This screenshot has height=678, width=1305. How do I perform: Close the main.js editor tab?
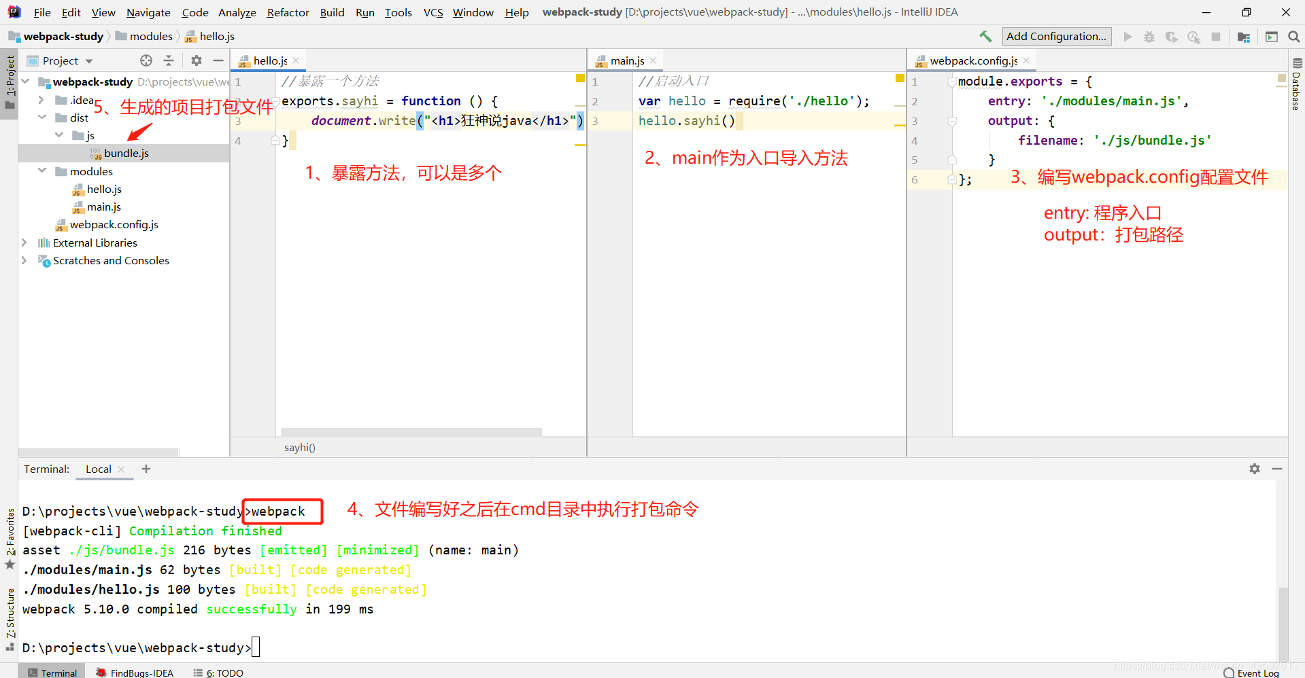[653, 60]
